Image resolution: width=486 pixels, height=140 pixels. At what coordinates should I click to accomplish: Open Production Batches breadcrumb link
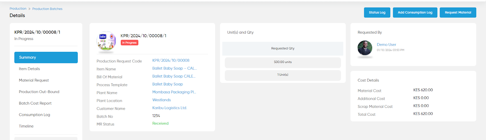[47, 9]
